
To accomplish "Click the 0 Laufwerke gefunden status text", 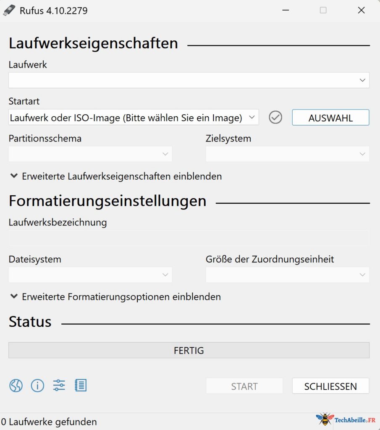I will coord(48,422).
